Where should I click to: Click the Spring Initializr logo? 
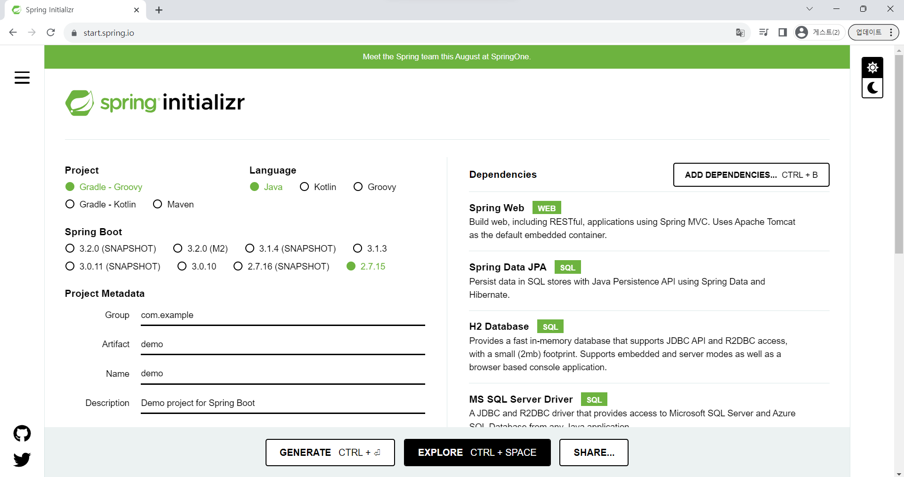155,103
